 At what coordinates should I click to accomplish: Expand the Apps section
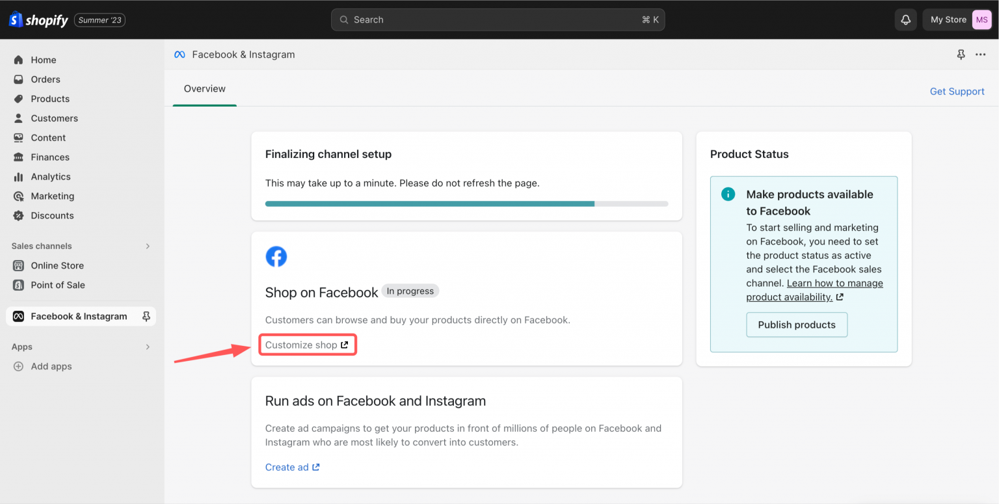pyautogui.click(x=148, y=347)
